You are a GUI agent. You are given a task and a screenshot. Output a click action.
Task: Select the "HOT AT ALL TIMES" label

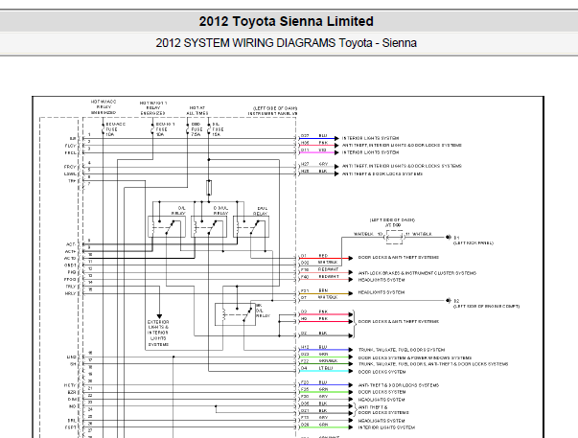pyautogui.click(x=197, y=110)
